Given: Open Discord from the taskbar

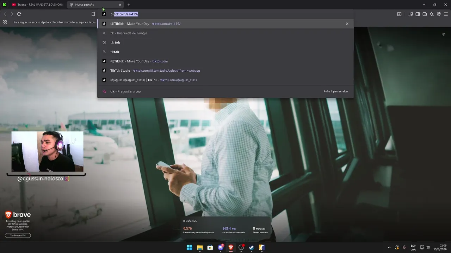Looking at the screenshot, I should [221, 247].
